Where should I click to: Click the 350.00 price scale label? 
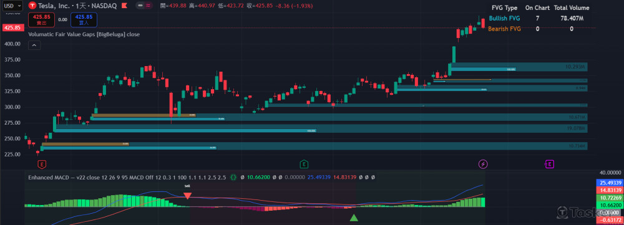click(x=12, y=75)
